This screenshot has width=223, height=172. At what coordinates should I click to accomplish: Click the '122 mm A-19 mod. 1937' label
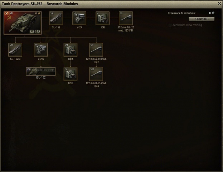point(96,60)
